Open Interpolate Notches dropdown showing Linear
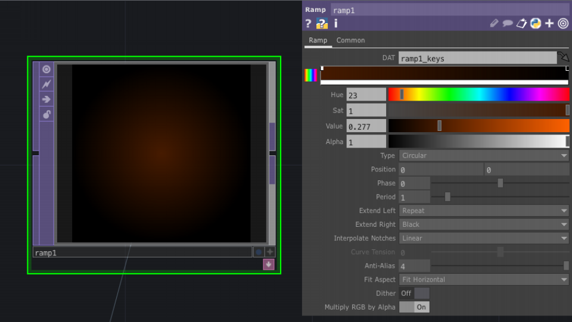 click(x=484, y=238)
